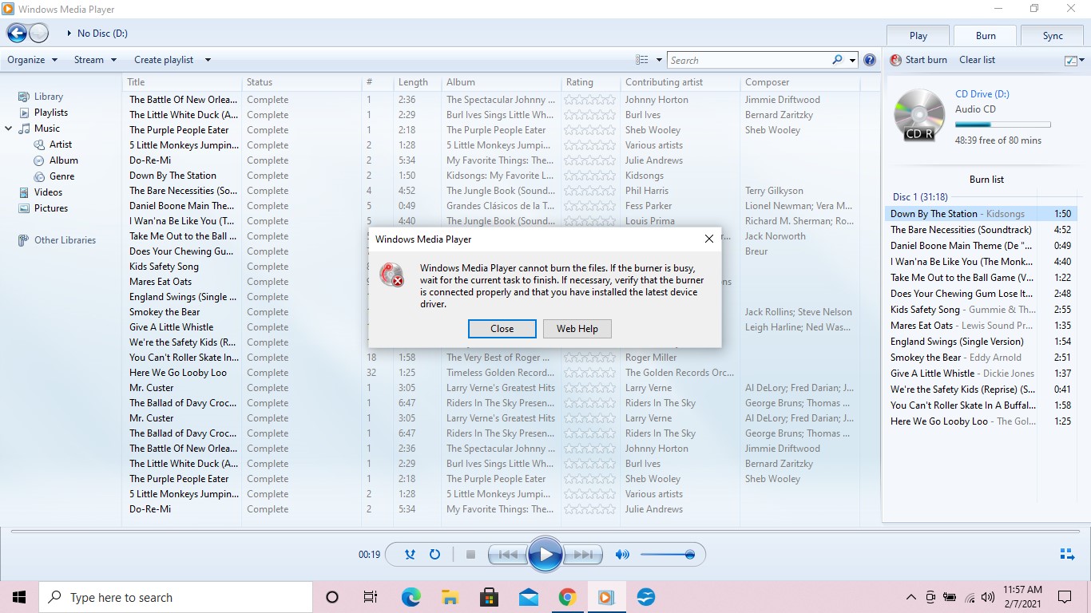Click the Disc 1 (31:18) header
1091x613 pixels.
click(x=920, y=197)
